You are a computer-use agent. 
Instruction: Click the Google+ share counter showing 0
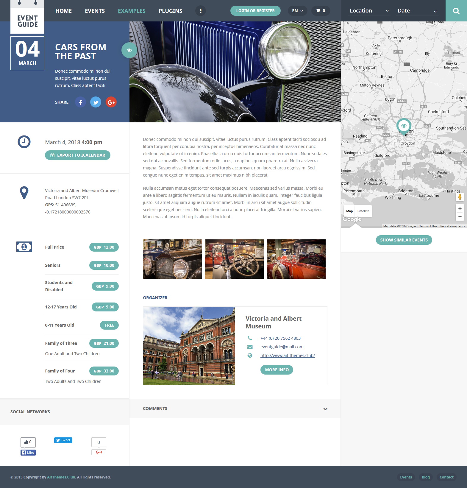pyautogui.click(x=99, y=442)
